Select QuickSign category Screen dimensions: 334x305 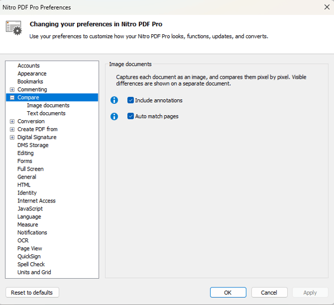[x=29, y=257]
